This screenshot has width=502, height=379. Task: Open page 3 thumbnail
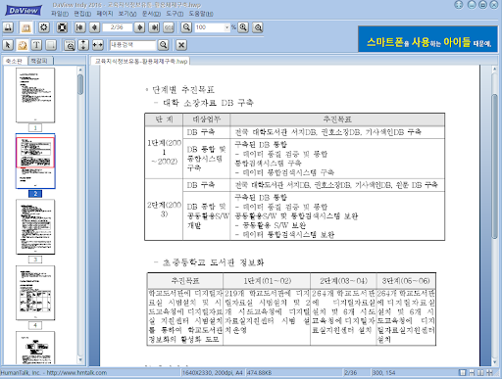tap(35, 227)
